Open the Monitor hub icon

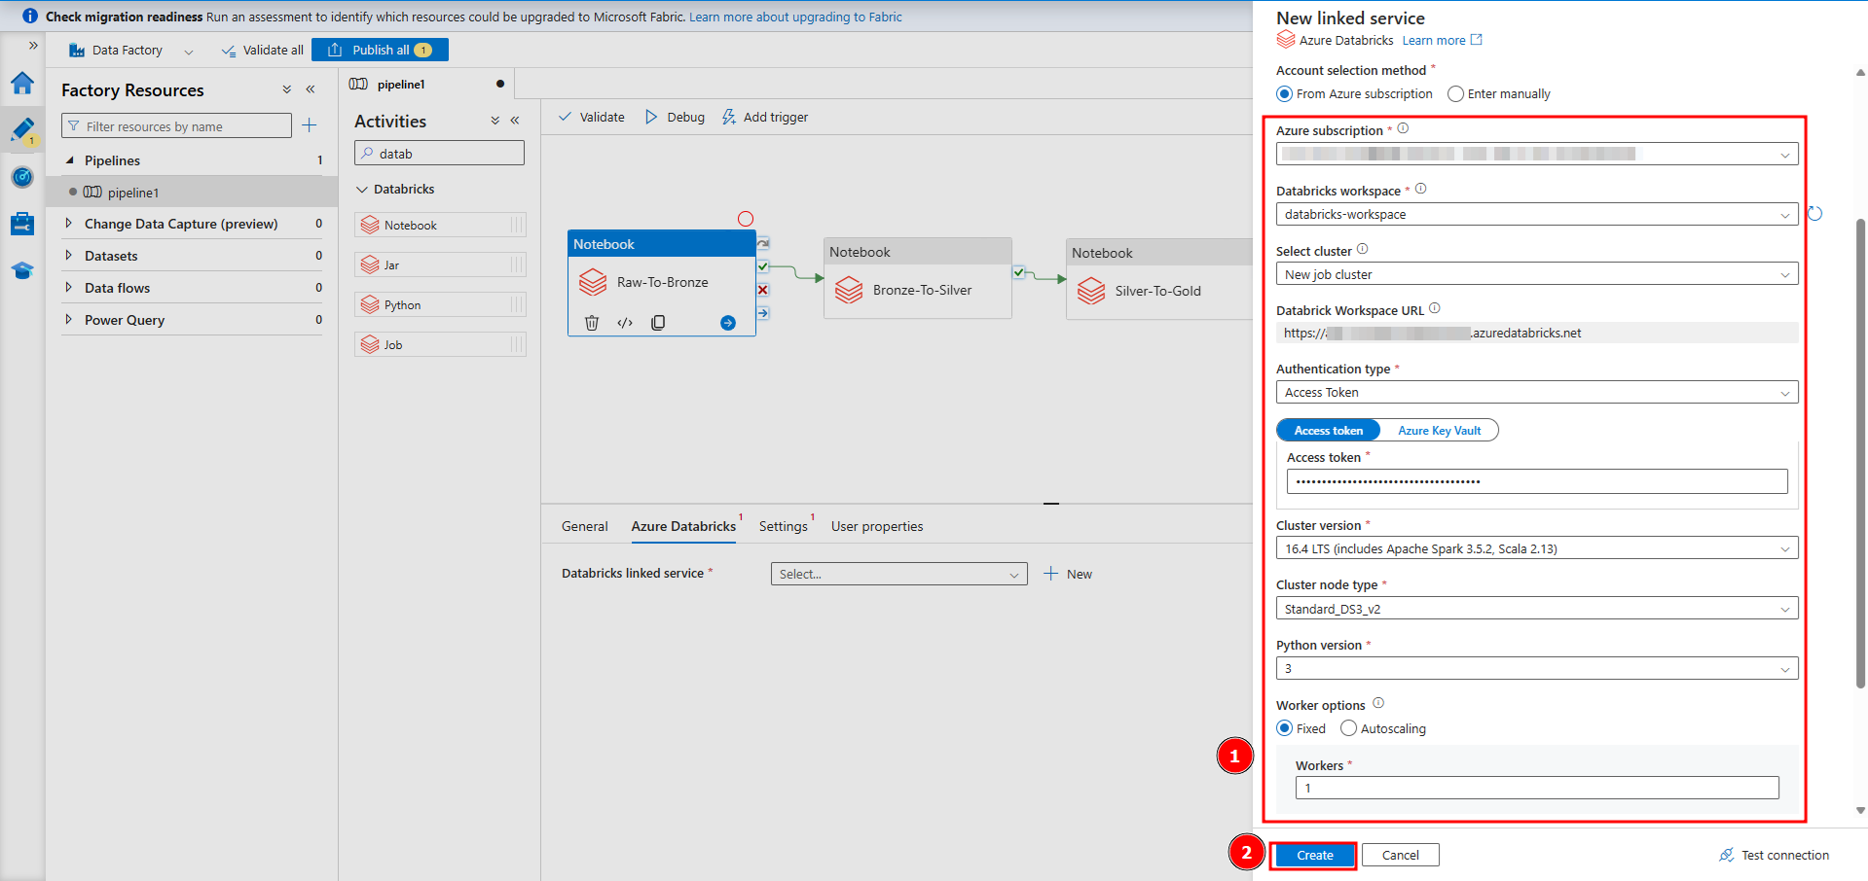click(x=22, y=177)
